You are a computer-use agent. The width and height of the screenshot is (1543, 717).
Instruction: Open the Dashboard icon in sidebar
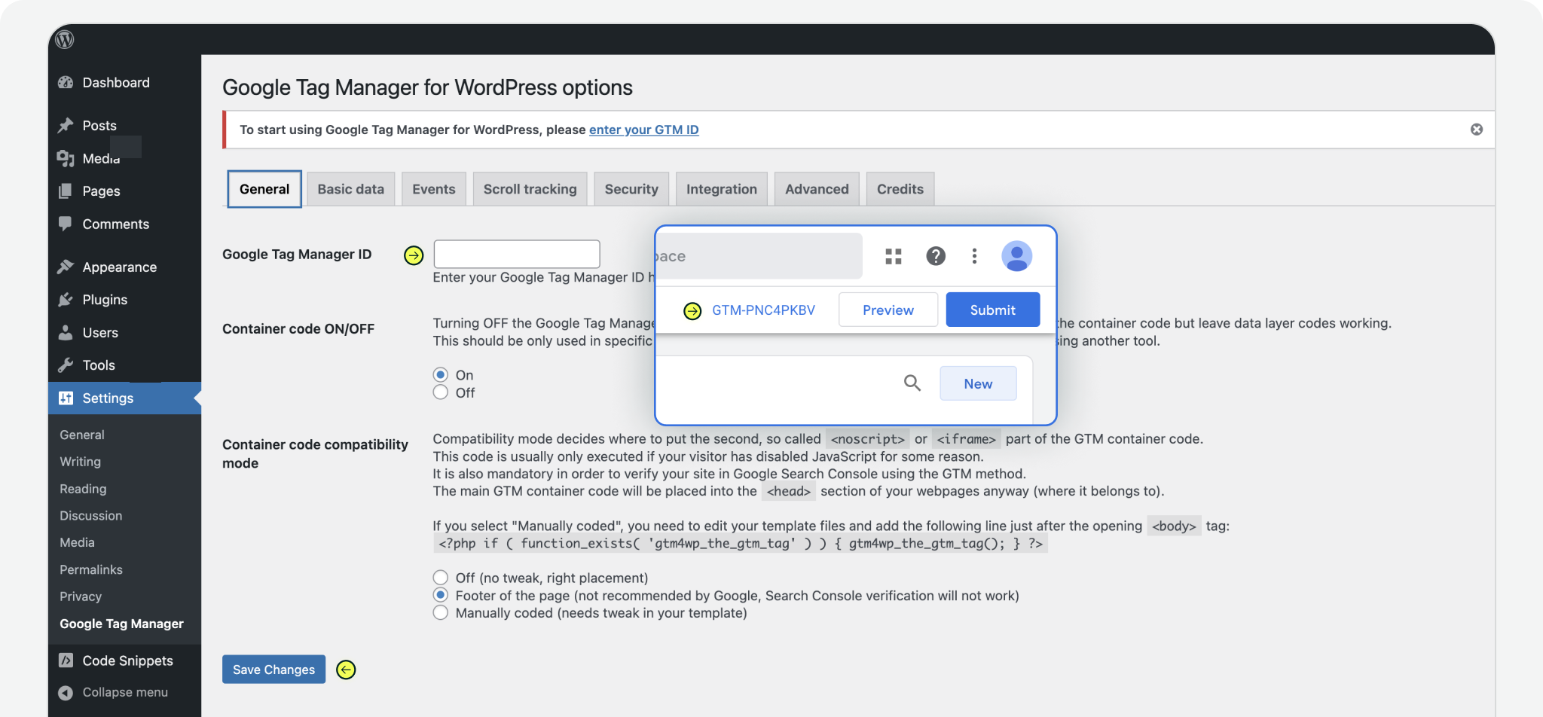pos(66,83)
